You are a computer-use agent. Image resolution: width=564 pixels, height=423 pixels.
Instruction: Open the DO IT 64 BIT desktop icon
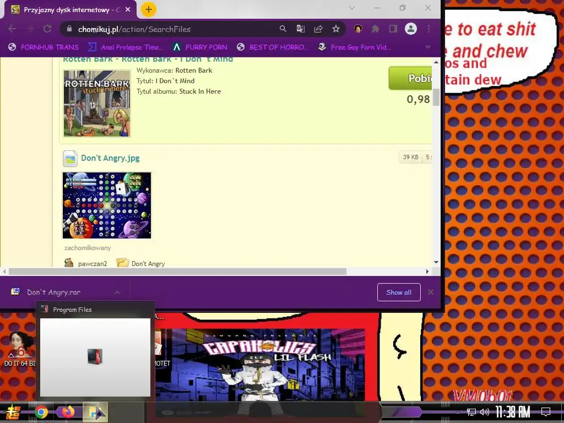[19, 349]
